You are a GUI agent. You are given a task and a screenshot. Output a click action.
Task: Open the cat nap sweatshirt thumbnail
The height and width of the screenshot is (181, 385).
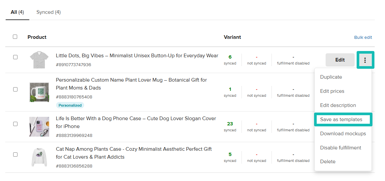click(39, 157)
